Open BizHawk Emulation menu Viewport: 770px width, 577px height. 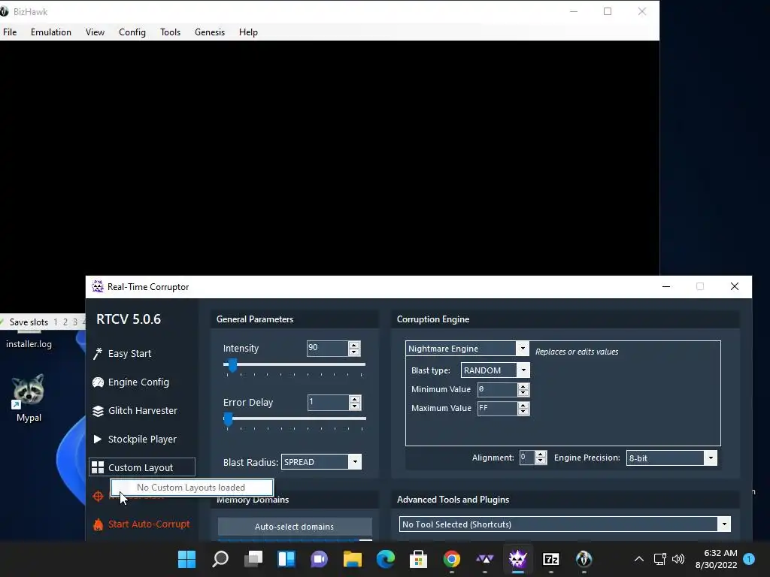[x=50, y=32]
